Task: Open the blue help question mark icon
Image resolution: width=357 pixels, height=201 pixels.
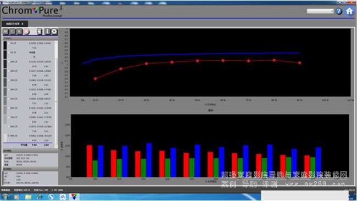Action: click(339, 11)
